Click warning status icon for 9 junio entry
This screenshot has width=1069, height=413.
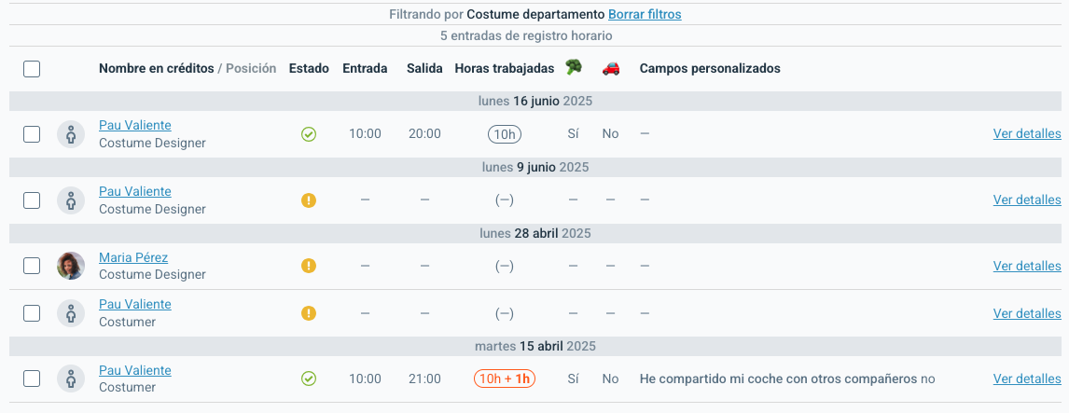tap(309, 200)
